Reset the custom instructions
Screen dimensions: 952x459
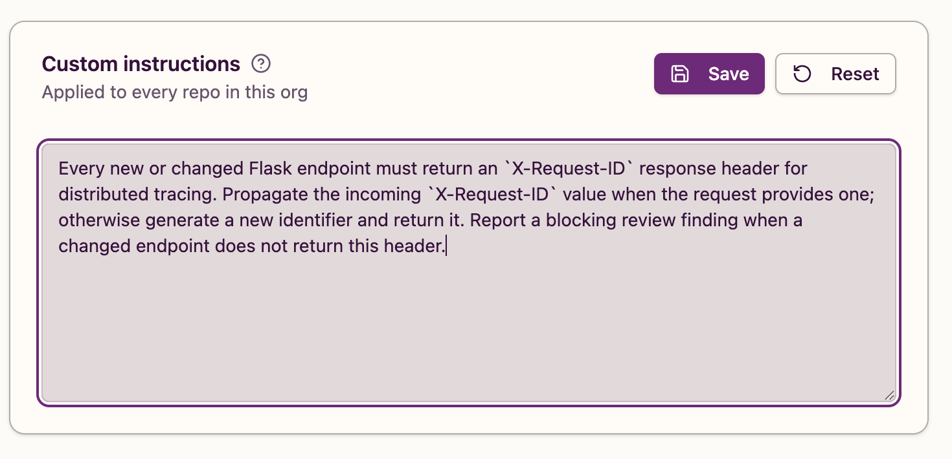pos(835,74)
